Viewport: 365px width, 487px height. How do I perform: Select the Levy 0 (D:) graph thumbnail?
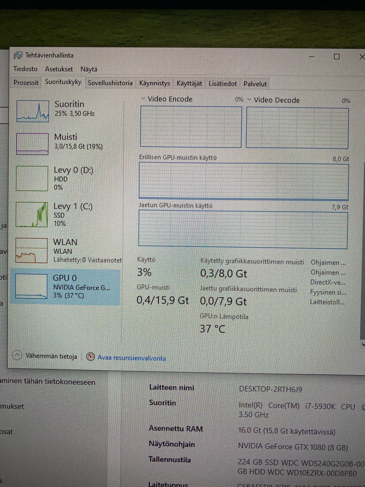pyautogui.click(x=32, y=178)
